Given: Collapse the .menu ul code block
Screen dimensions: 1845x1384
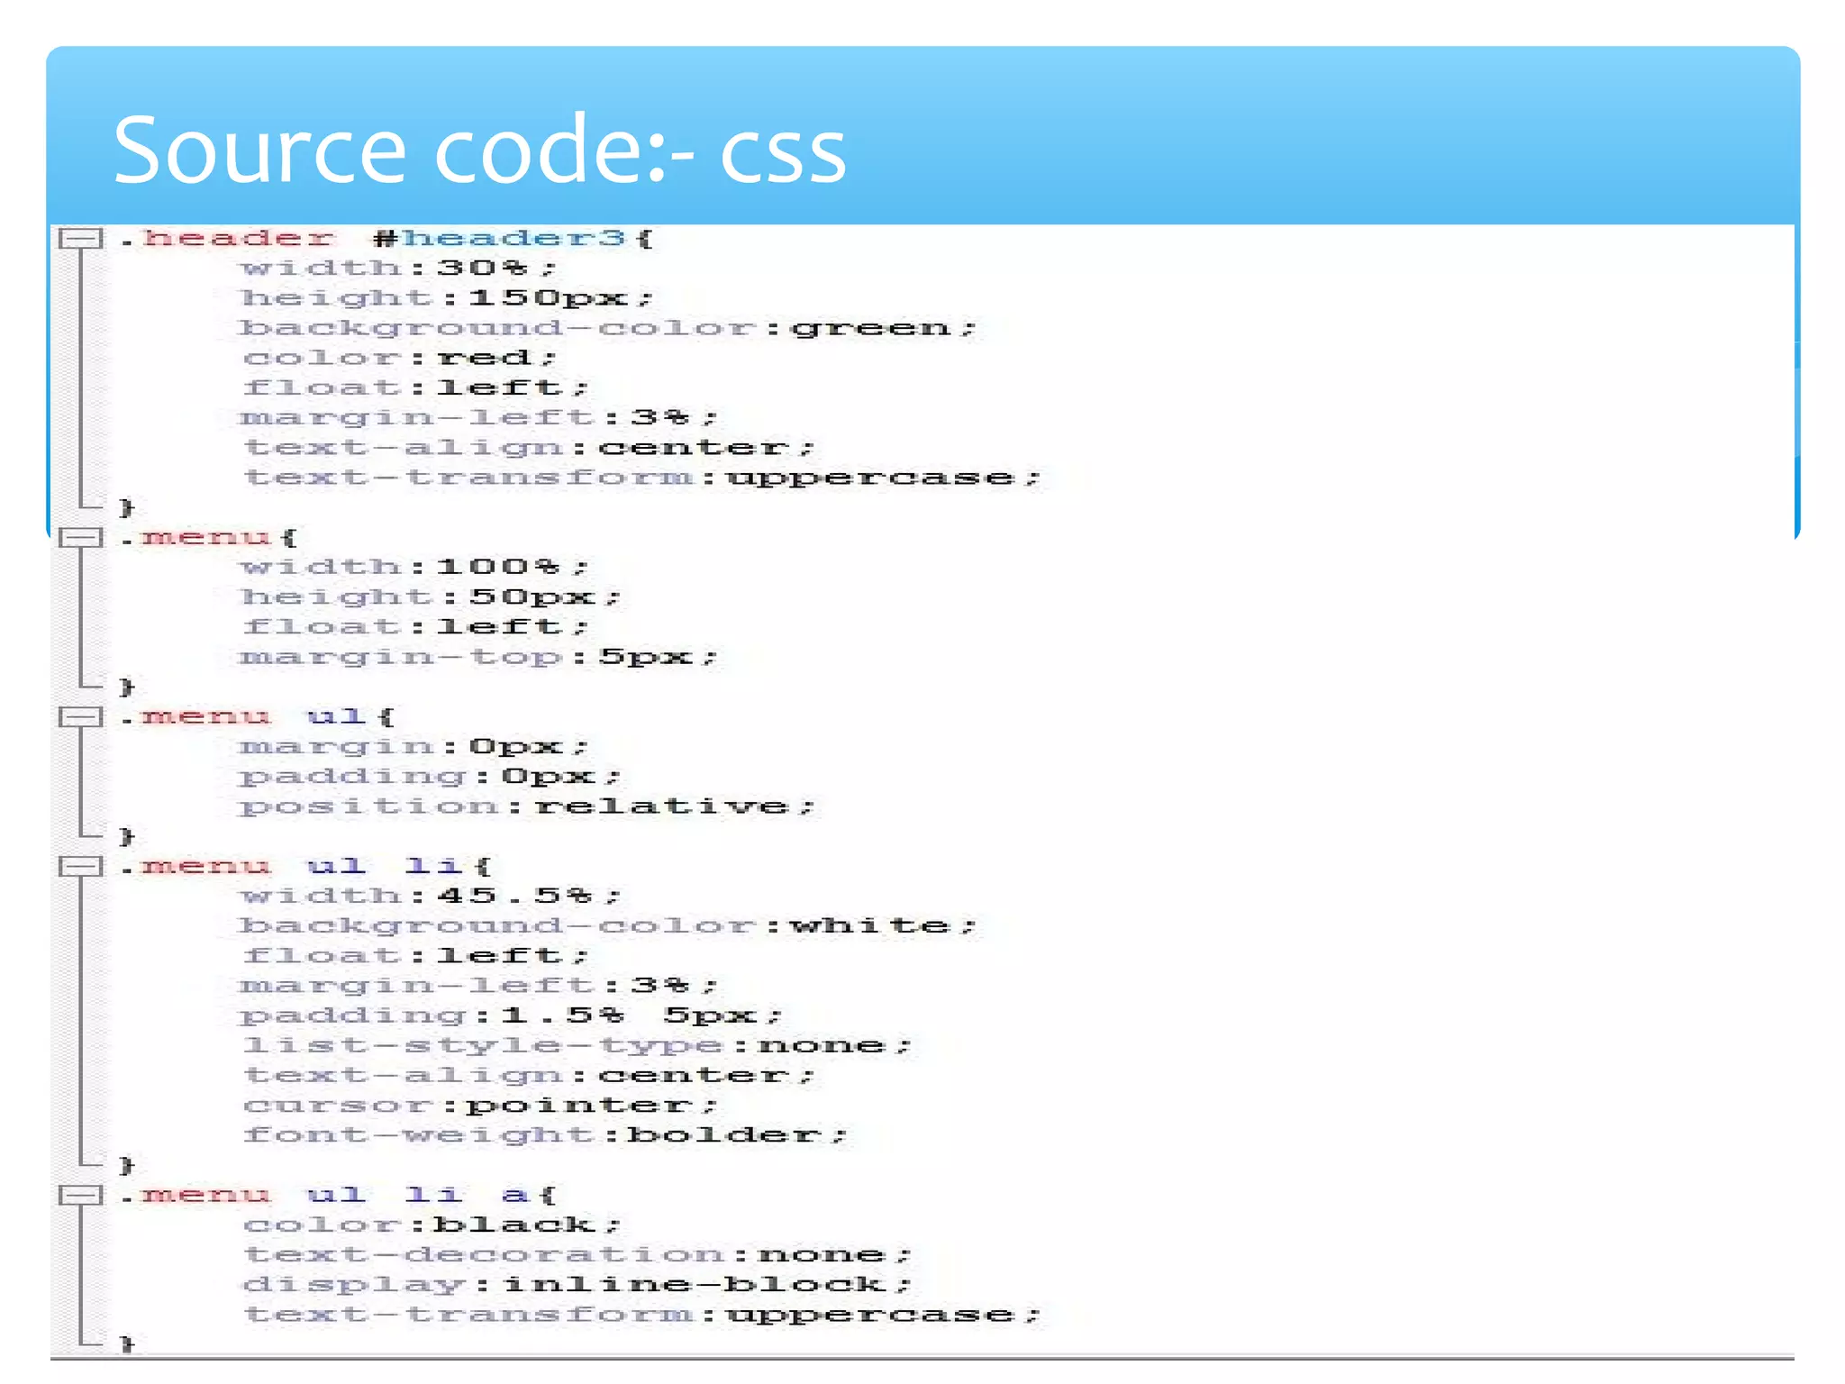Looking at the screenshot, I should click(80, 717).
